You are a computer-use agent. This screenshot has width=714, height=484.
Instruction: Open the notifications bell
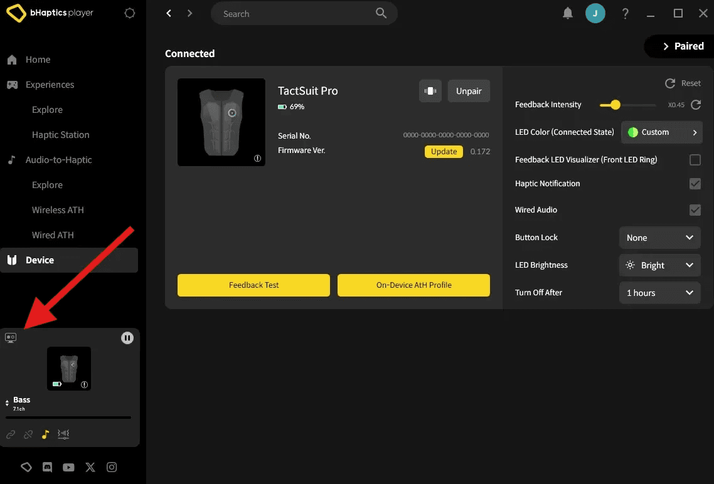[568, 13]
